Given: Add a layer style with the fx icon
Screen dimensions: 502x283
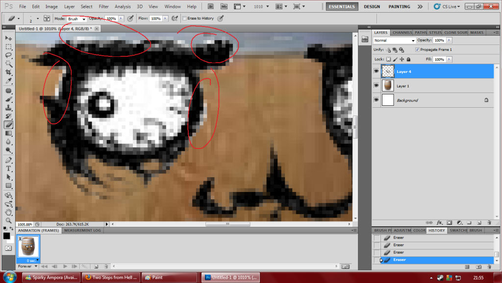Looking at the screenshot, I should click(439, 223).
